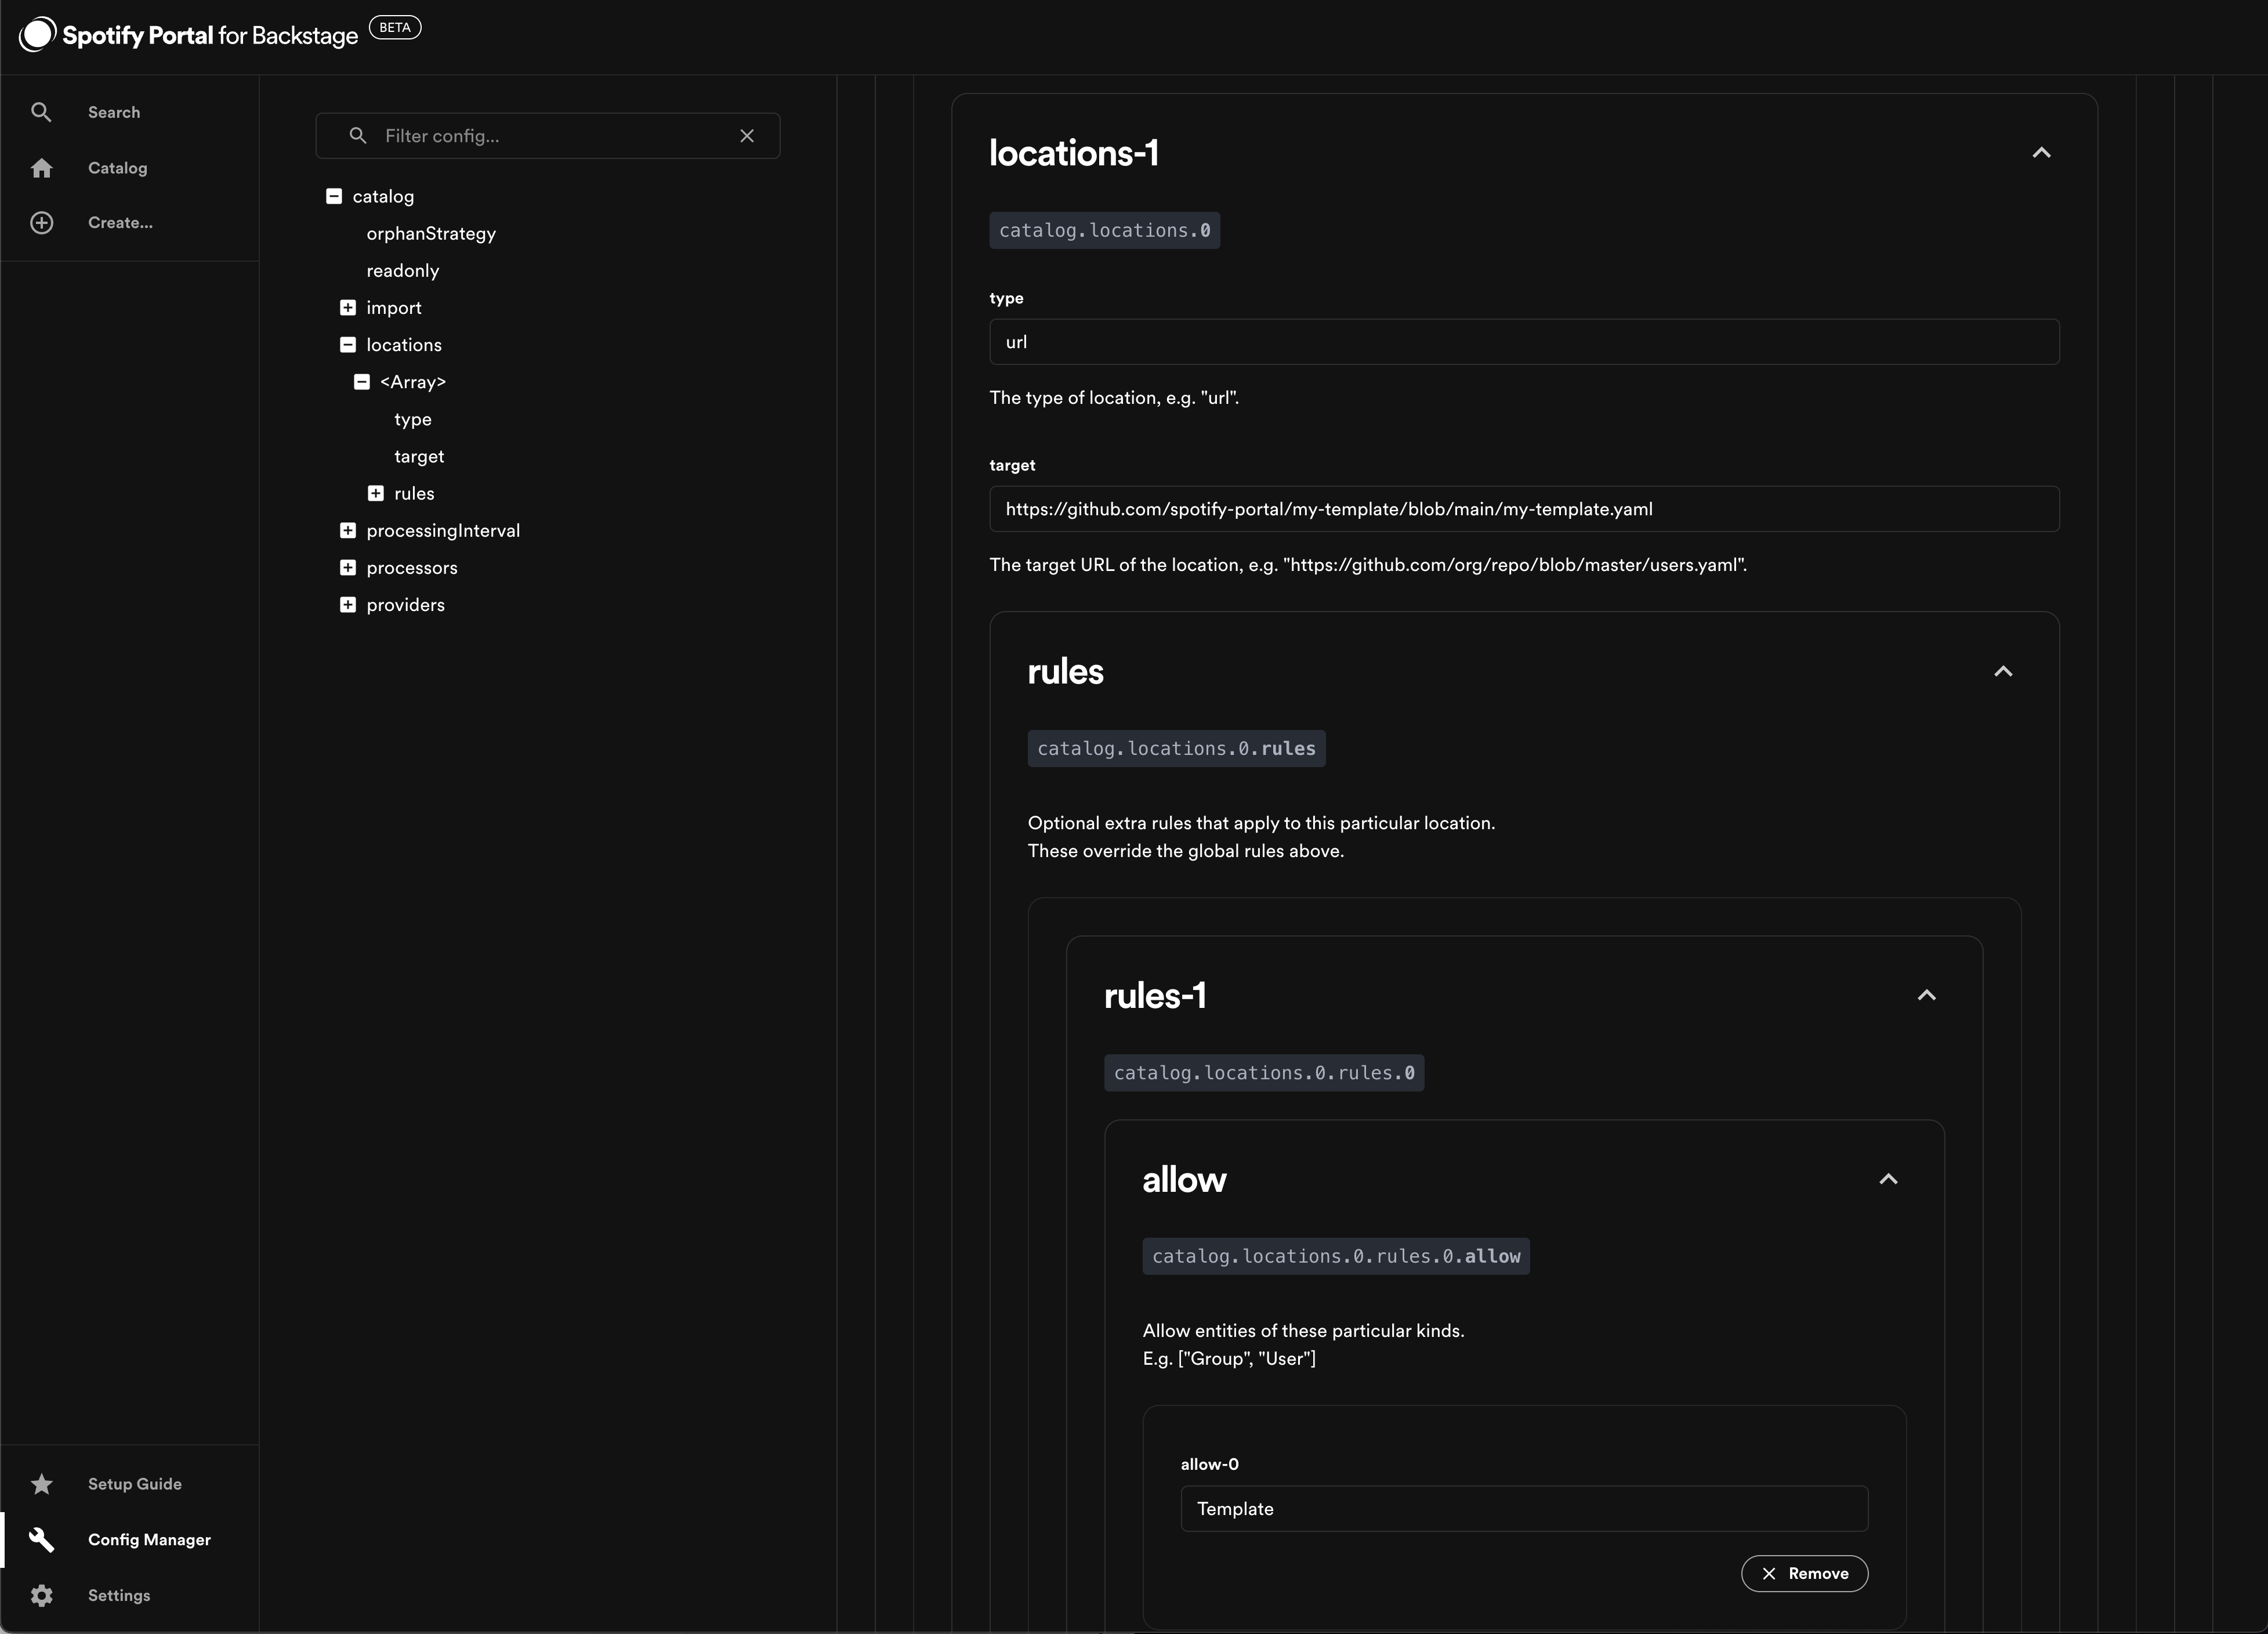The image size is (2268, 1634).
Task: Expand the providers tree node
Action: [348, 605]
